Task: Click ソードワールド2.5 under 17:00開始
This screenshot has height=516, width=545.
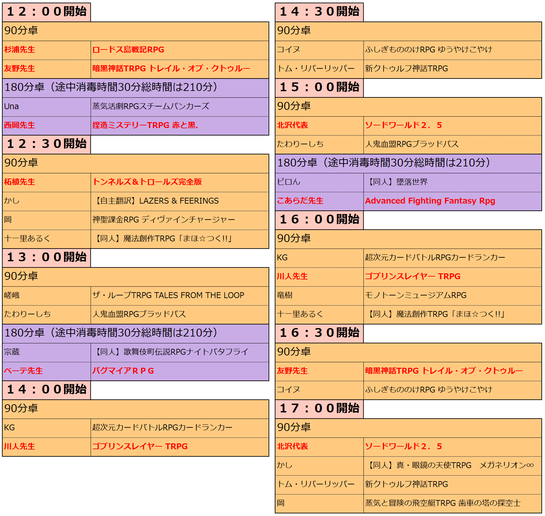Action: pyautogui.click(x=404, y=446)
